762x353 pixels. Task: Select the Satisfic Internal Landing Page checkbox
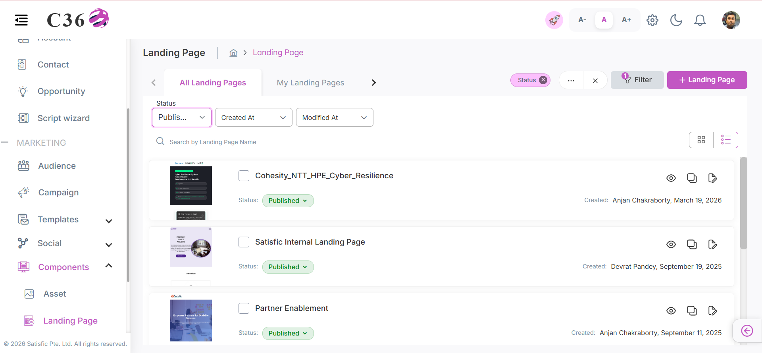point(244,242)
